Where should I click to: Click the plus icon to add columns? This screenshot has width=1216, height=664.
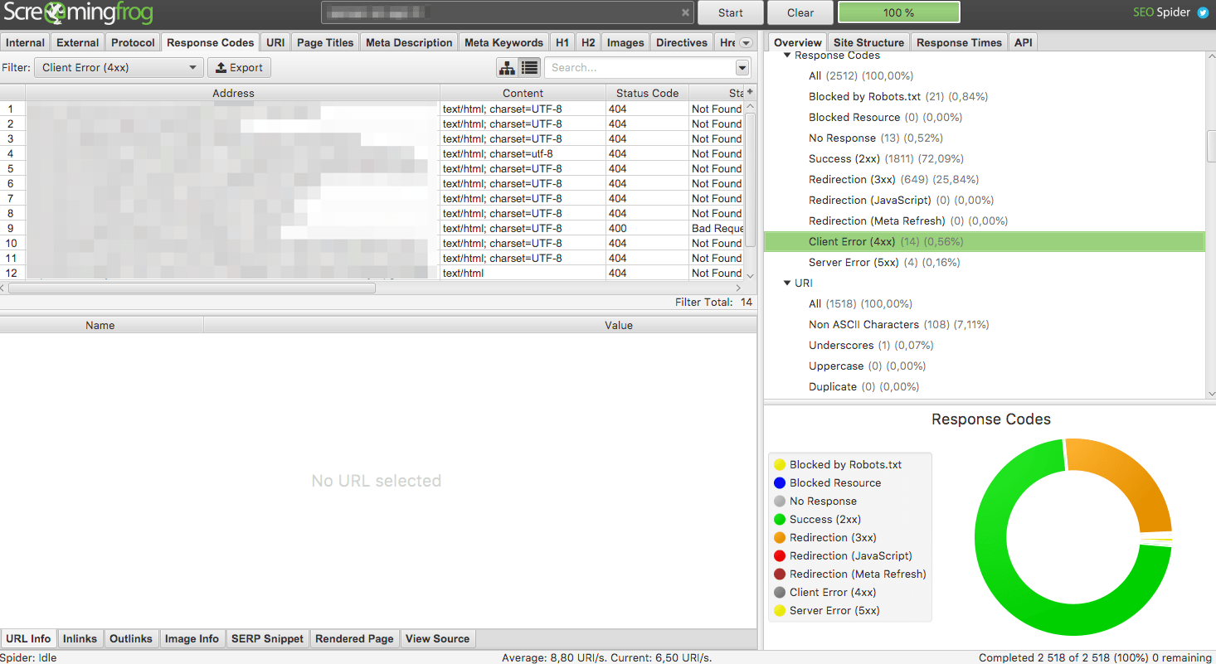750,92
